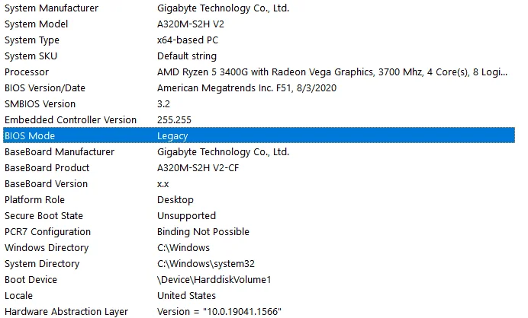Select the System Directory row

[259, 263]
